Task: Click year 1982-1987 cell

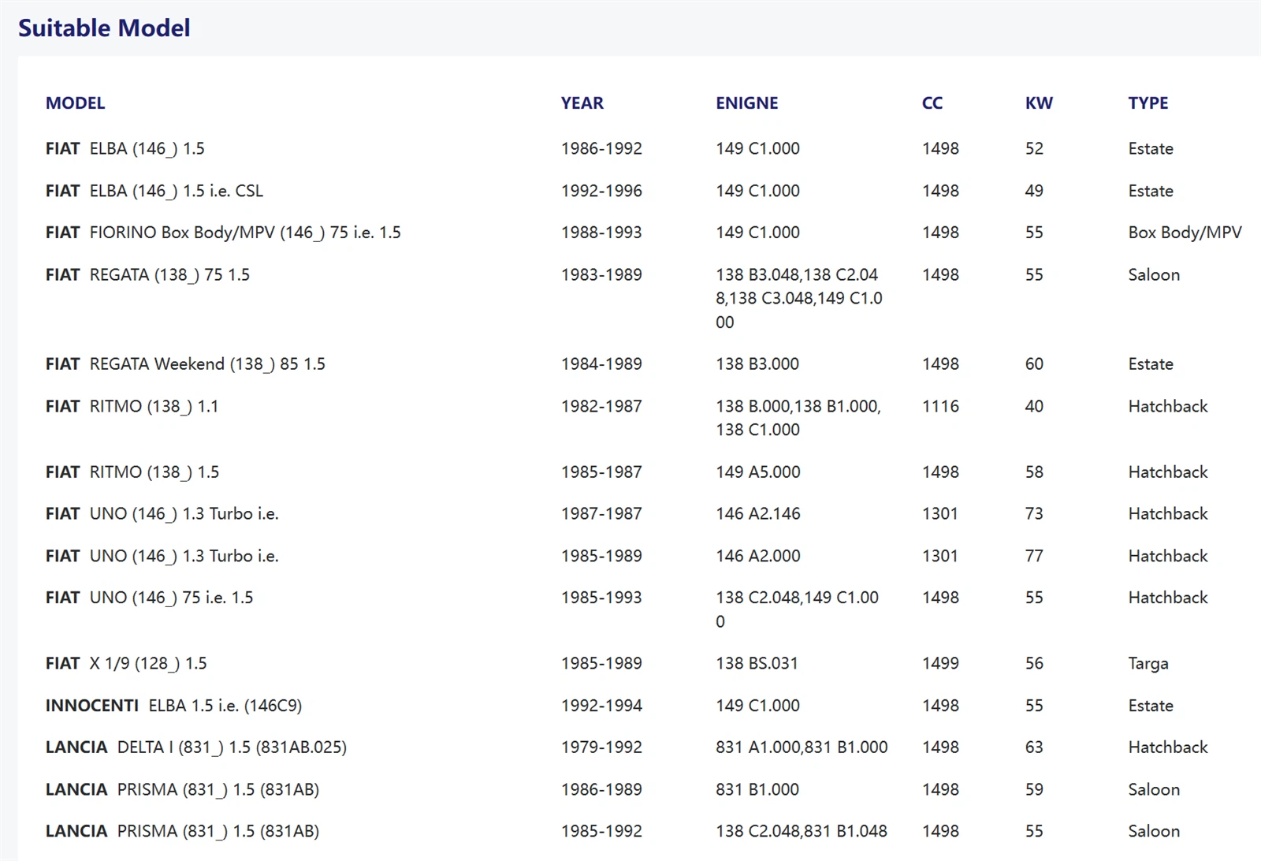Action: (x=601, y=407)
